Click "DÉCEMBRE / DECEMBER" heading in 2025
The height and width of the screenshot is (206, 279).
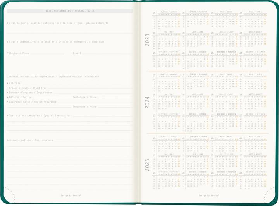tap(255, 172)
